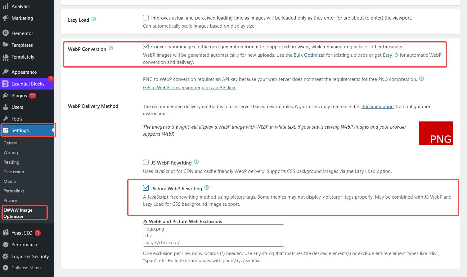Image resolution: width=467 pixels, height=277 pixels.
Task: Open the Bulk Optimizer link
Action: pyautogui.click(x=309, y=55)
